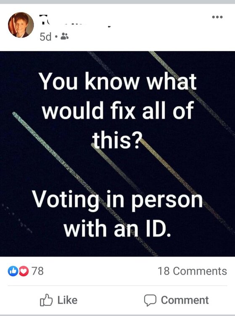Click the "Voting in person" image text
Viewport: 235px width, 316px height.
click(x=117, y=200)
